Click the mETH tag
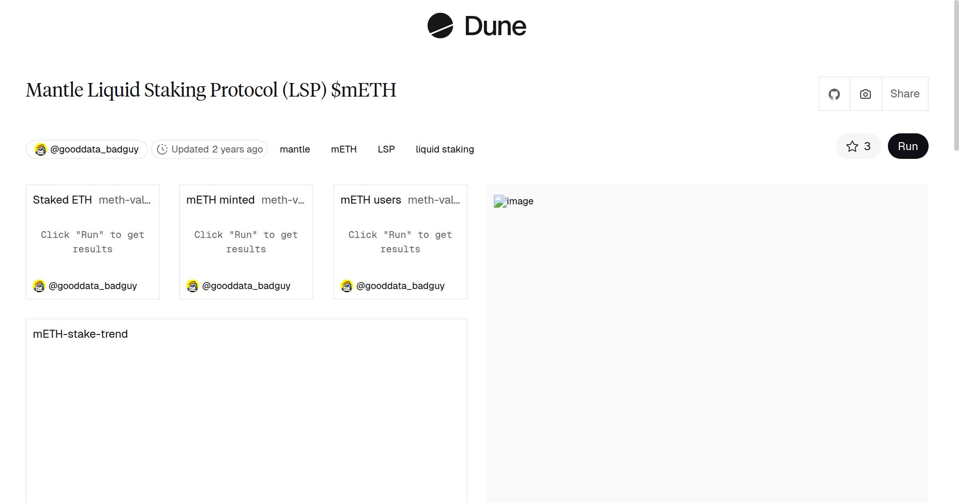Screen dimensions: 959x503 [344, 149]
